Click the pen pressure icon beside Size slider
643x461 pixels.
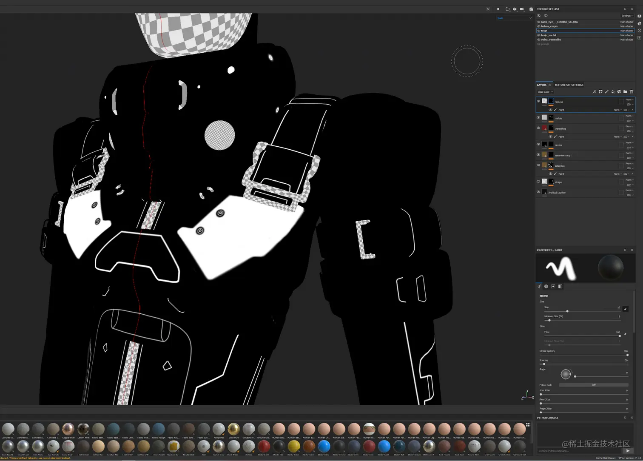click(x=625, y=309)
